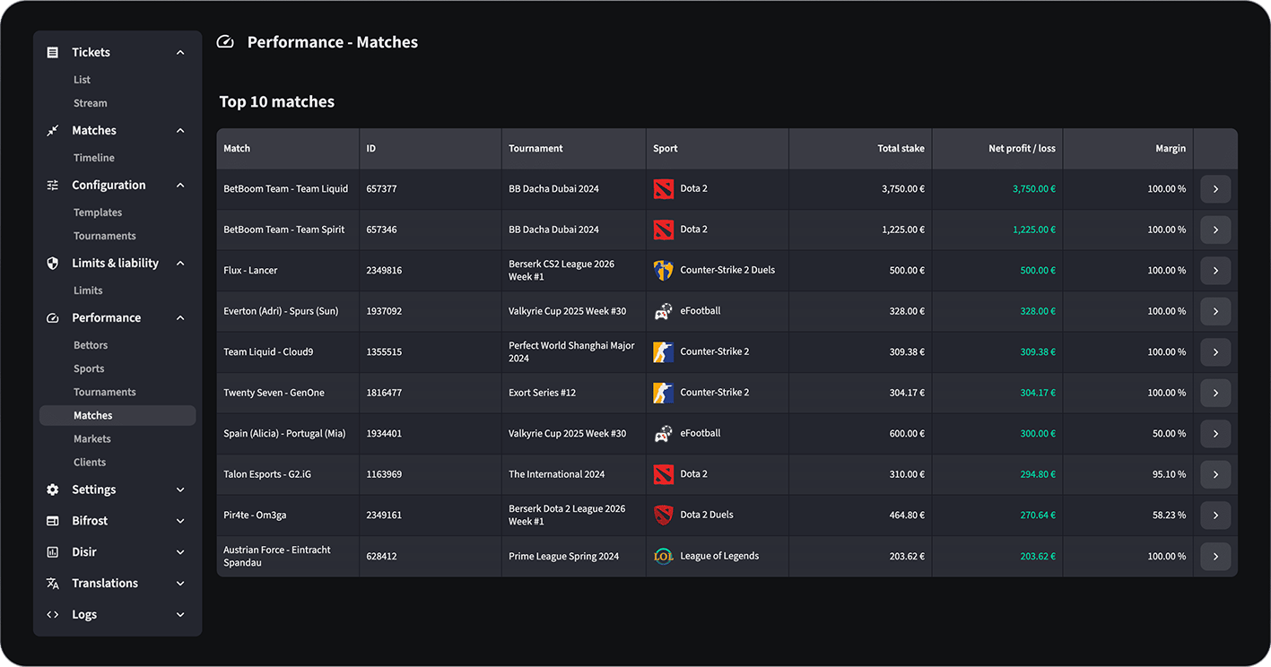Open details arrow for Talon Esports - G2.iG
Screen dimensions: 1271x667
pyautogui.click(x=1215, y=475)
